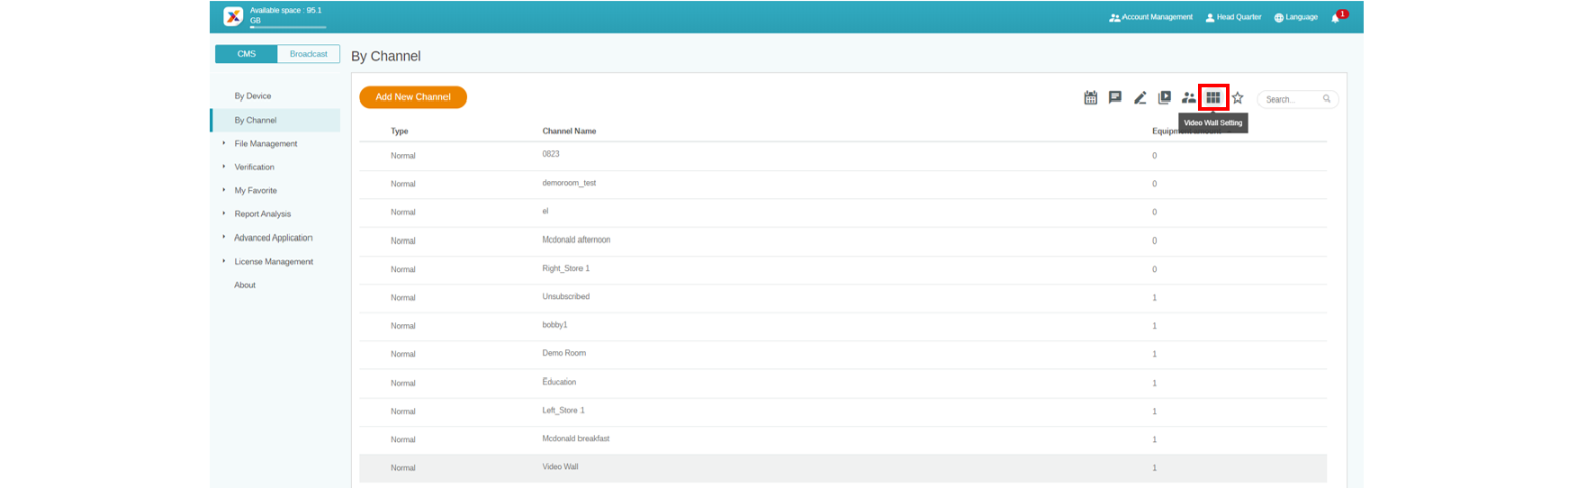Switch to the Broadcast tab
Screen dimensions: 1595x488
pos(308,54)
